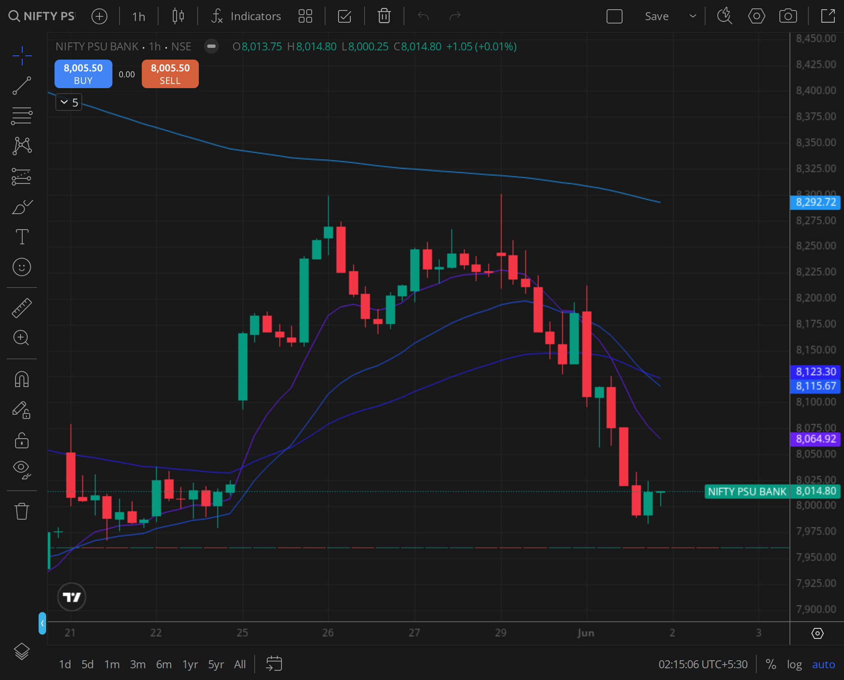844x680 pixels.
Task: Click the top toolbar trash icon
Action: pyautogui.click(x=384, y=16)
